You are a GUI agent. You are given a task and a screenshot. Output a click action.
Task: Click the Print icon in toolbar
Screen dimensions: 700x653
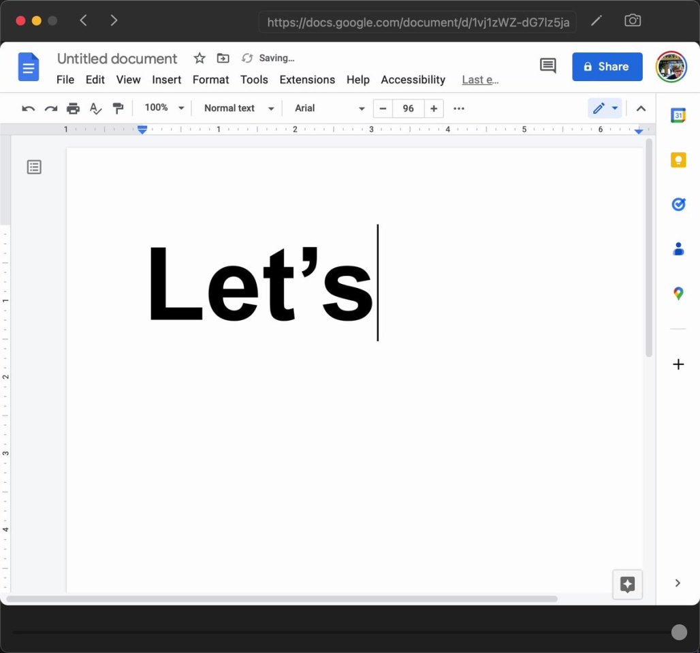pyautogui.click(x=73, y=108)
